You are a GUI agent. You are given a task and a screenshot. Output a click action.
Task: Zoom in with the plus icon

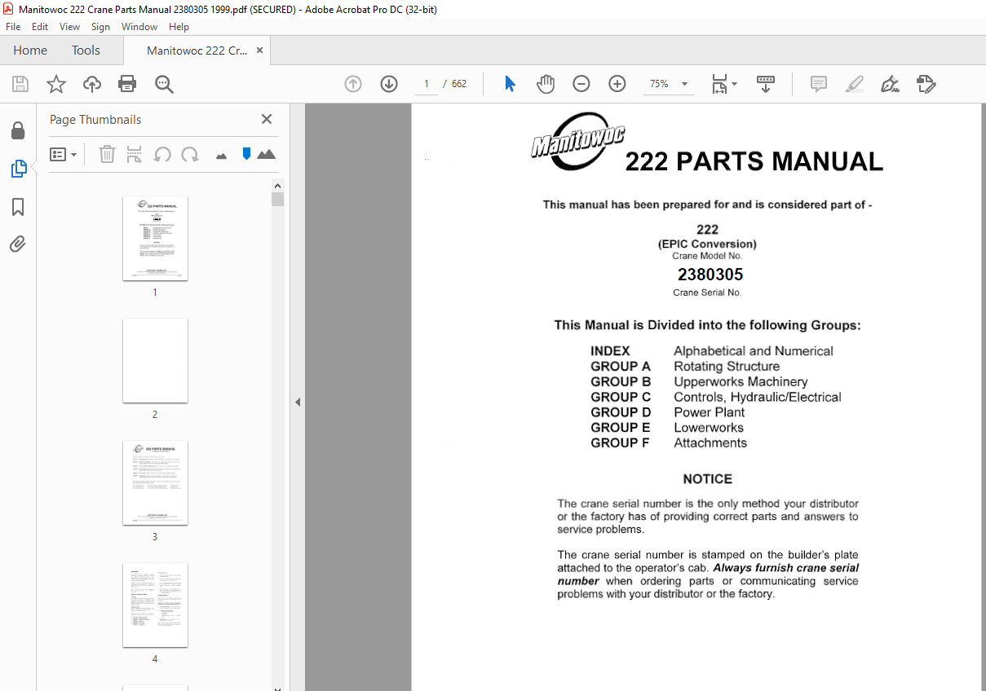click(x=617, y=84)
